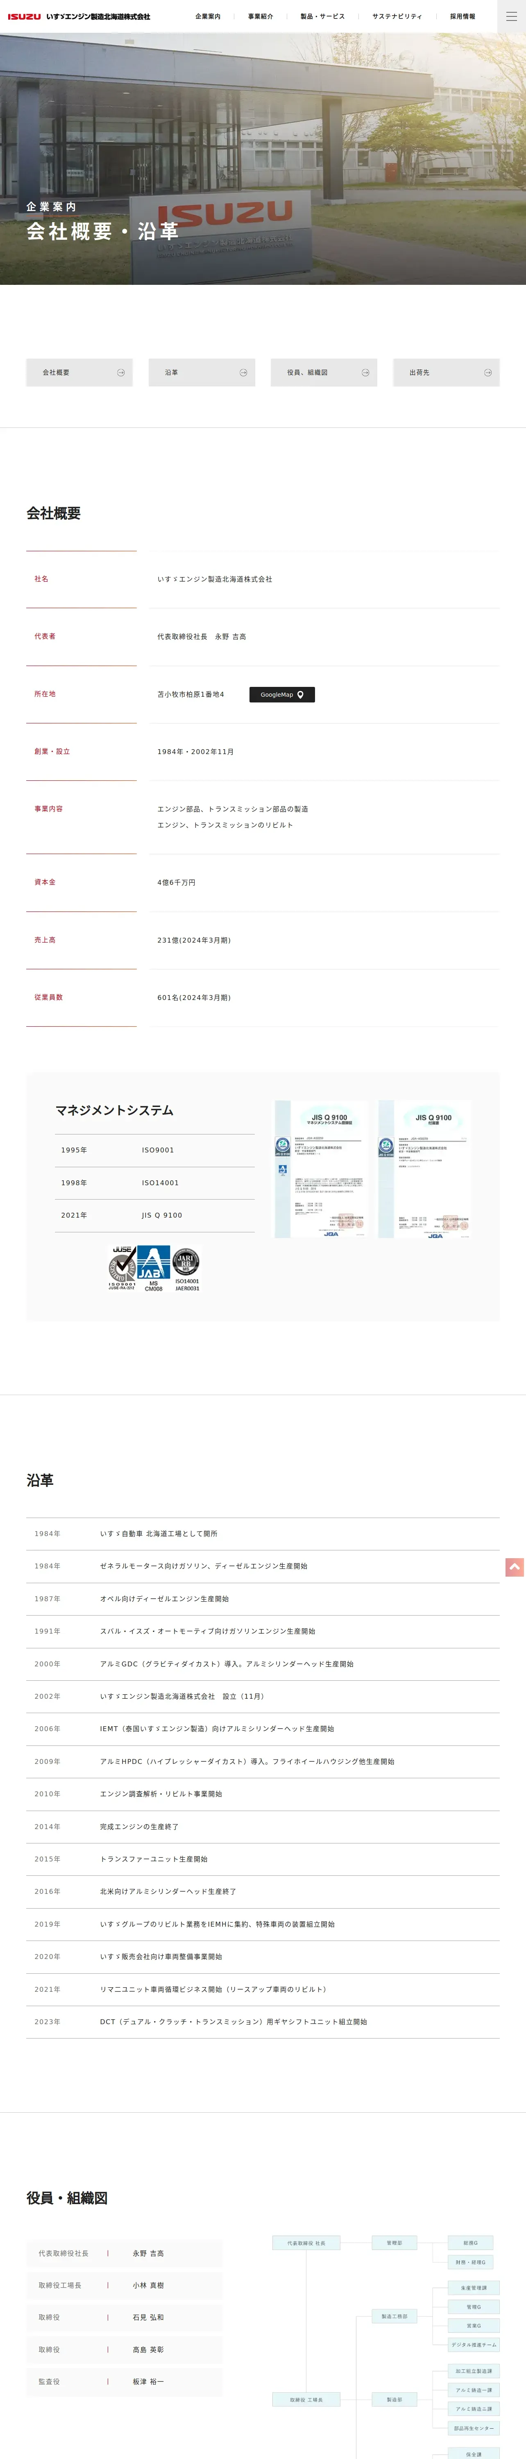Open the 企業案内 navigation menu
The width and height of the screenshot is (526, 2459).
pos(208,16)
